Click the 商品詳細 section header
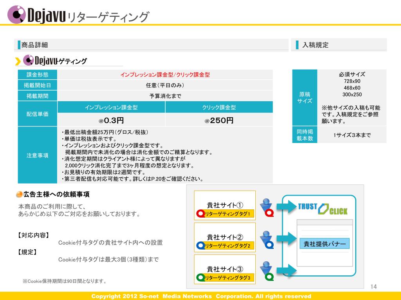The width and height of the screenshot is (401, 300). pos(152,45)
